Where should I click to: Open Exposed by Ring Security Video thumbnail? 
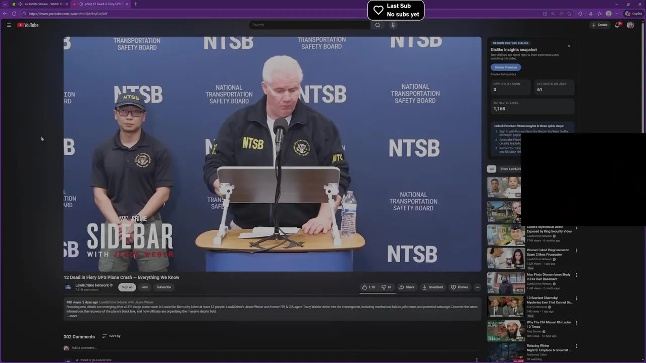tap(506, 235)
